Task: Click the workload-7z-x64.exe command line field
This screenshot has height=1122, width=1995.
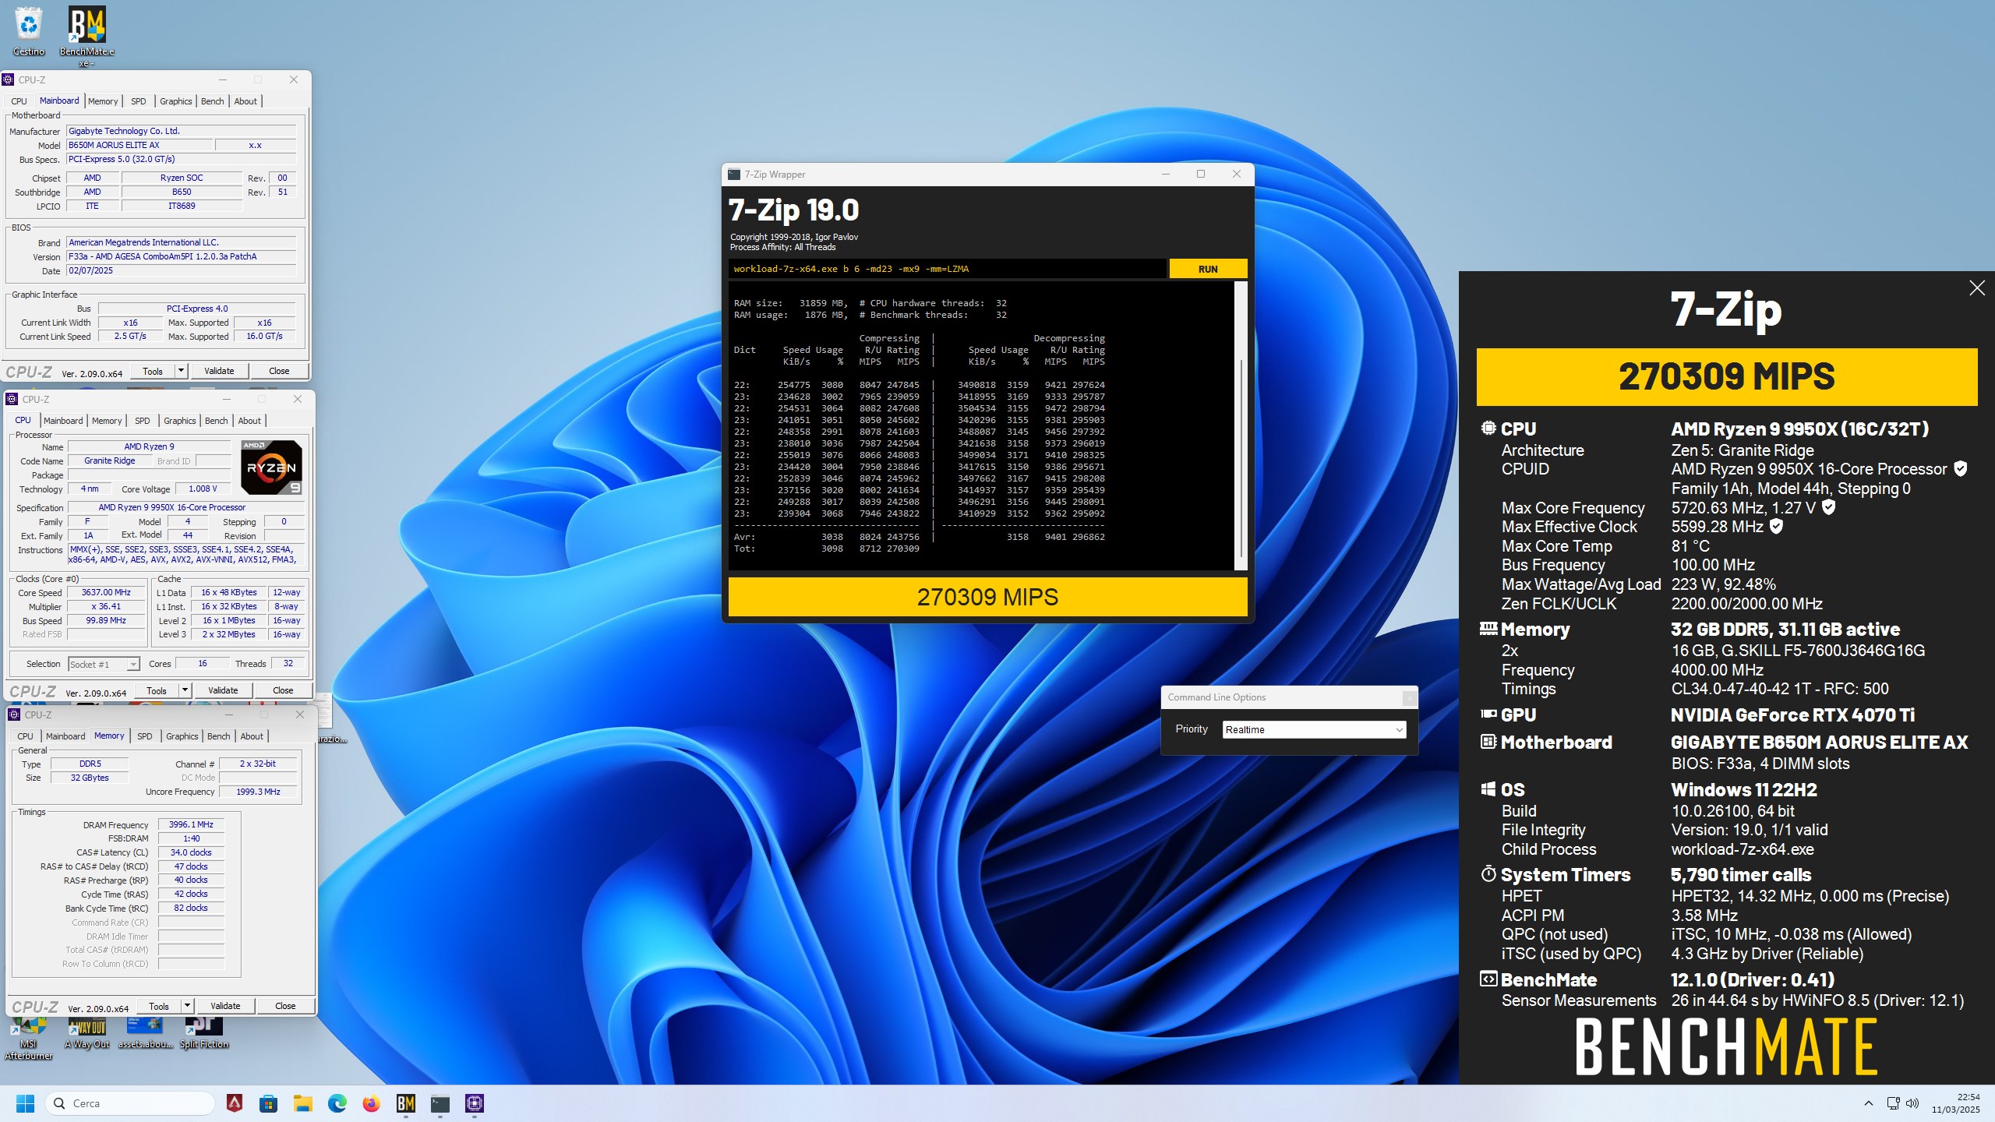Action: pyautogui.click(x=948, y=269)
